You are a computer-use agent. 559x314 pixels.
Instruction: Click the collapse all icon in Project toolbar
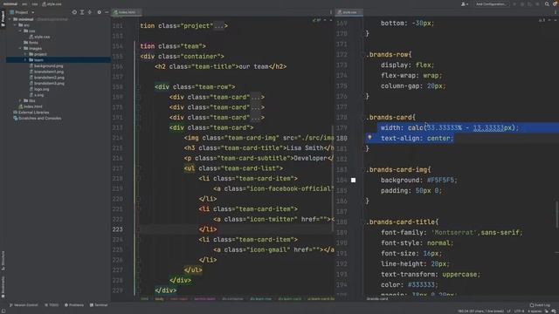(x=89, y=12)
